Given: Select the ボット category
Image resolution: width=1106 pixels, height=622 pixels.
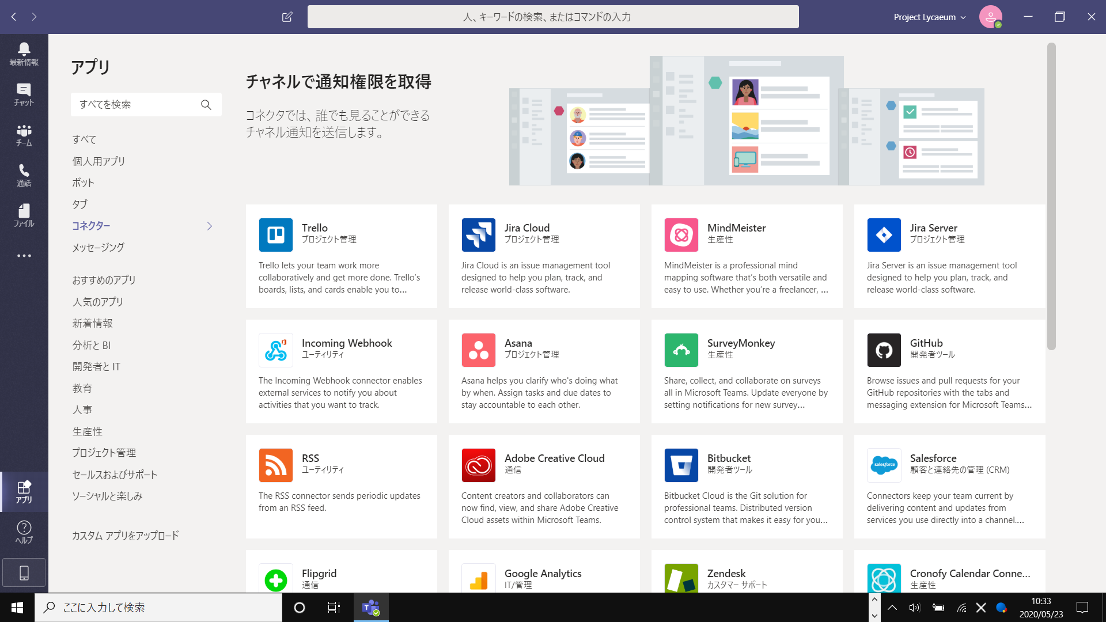Looking at the screenshot, I should coord(83,183).
